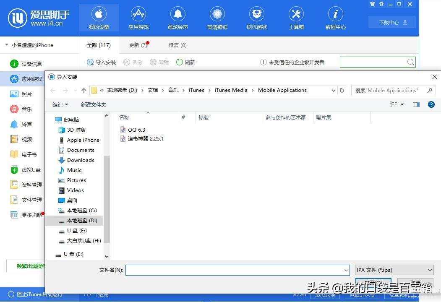Screen dimensions: 441x302
Task: Click the search magnifier icon in 爱思助手
Action: [x=411, y=62]
